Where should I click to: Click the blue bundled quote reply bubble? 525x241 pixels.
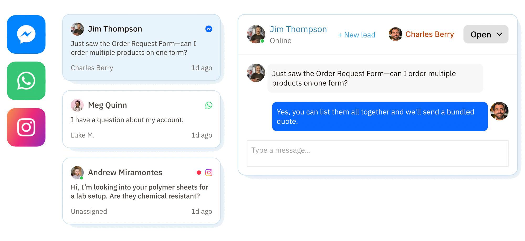380,117
